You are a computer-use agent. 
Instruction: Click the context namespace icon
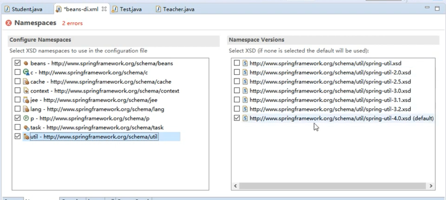point(26,91)
